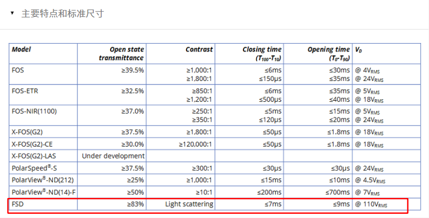Click the ≥120,000:1 contrast value
The image size is (429, 218).
tap(196, 144)
